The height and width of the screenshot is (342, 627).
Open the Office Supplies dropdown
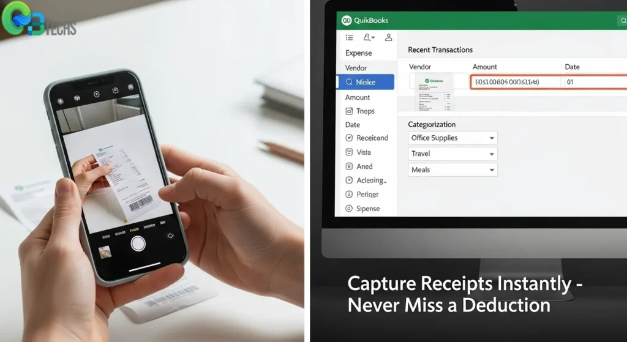[452, 138]
